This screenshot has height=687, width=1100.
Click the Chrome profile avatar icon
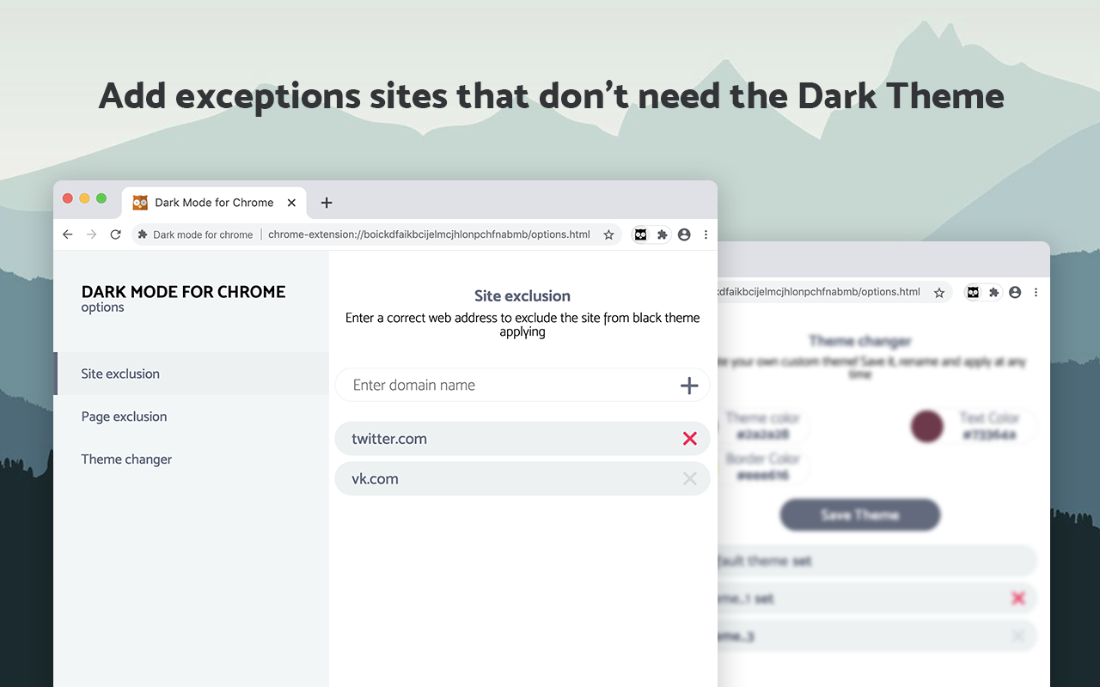tap(684, 234)
